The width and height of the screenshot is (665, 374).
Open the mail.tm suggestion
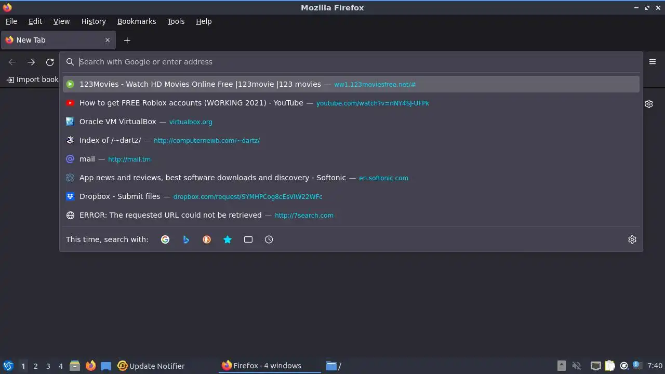(x=351, y=159)
